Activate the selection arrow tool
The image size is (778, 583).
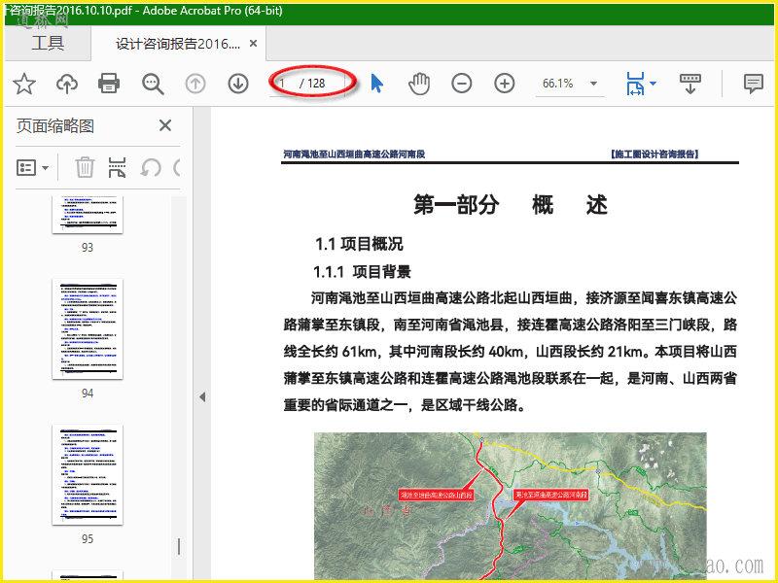click(x=377, y=84)
